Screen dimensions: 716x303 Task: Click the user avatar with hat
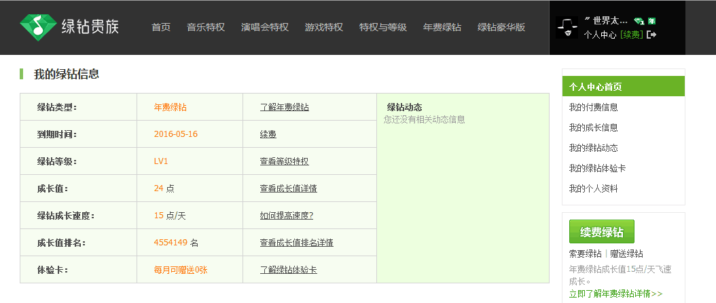click(x=567, y=27)
